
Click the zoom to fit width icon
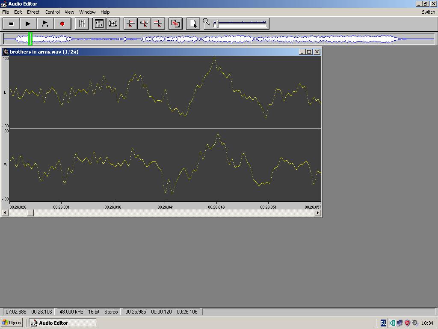pyautogui.click(x=99, y=24)
